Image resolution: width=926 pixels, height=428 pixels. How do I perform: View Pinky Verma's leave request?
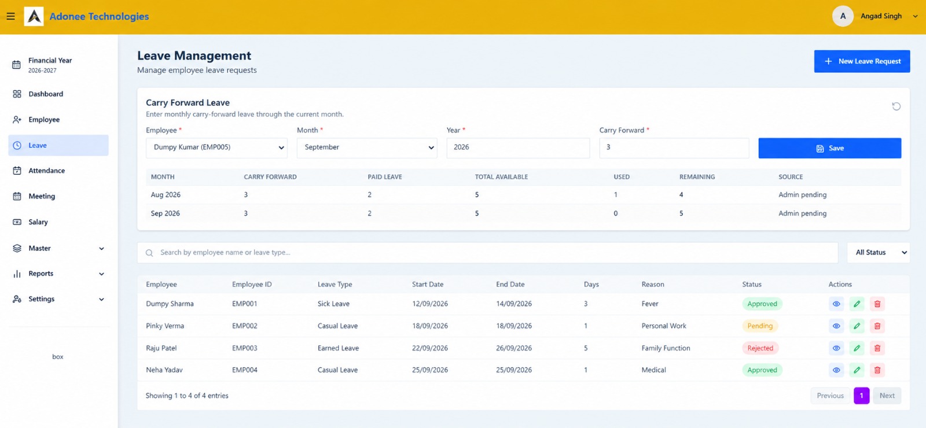[x=836, y=326]
